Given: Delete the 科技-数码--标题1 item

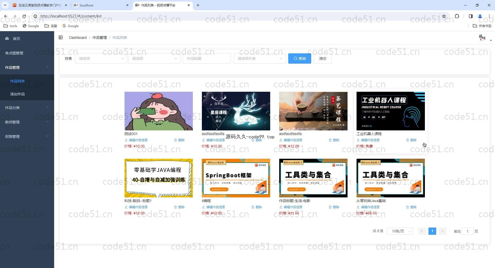Looking at the screenshot, I should pos(179,207).
